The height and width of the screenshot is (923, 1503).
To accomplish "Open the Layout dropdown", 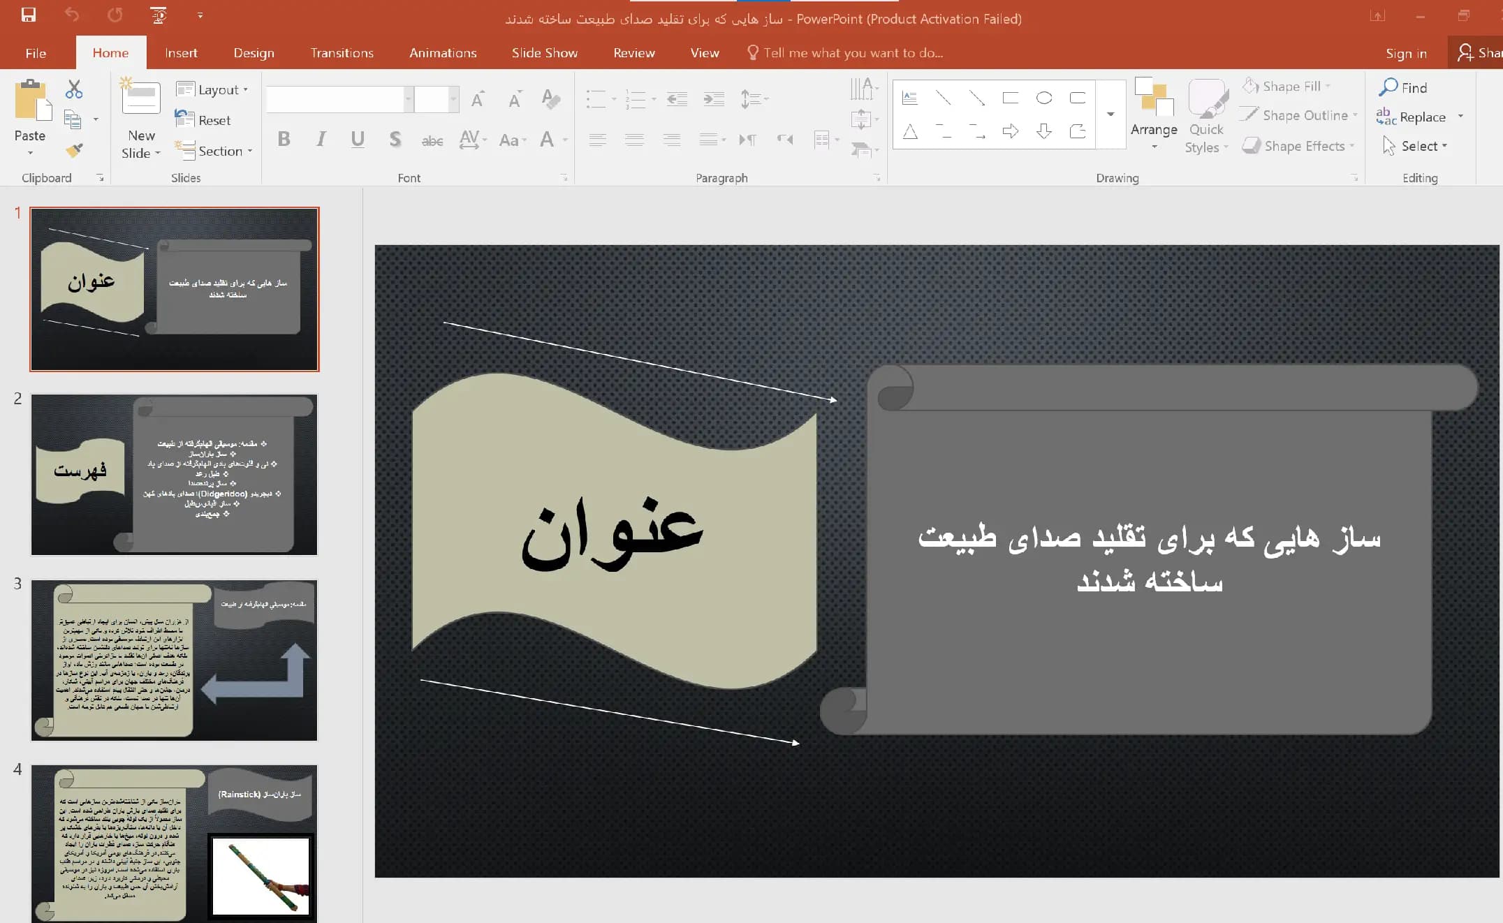I will 212,89.
